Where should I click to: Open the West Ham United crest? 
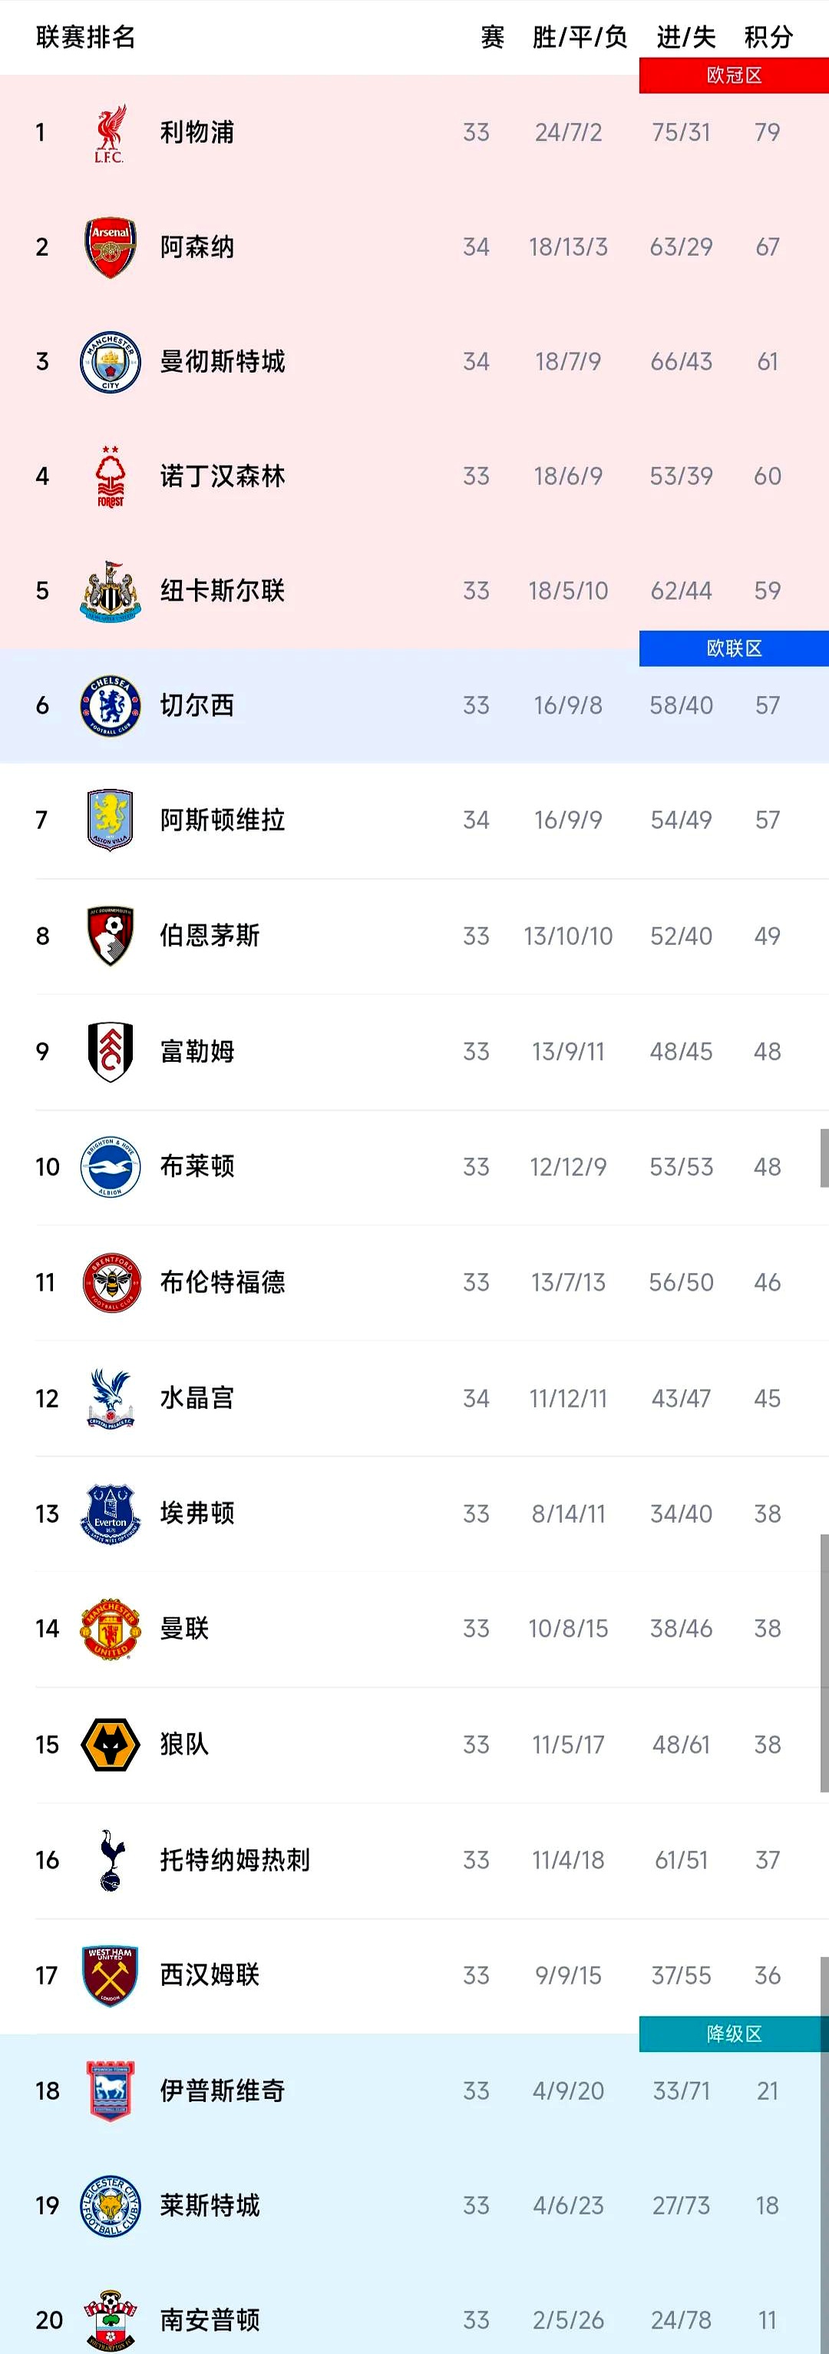click(110, 1976)
